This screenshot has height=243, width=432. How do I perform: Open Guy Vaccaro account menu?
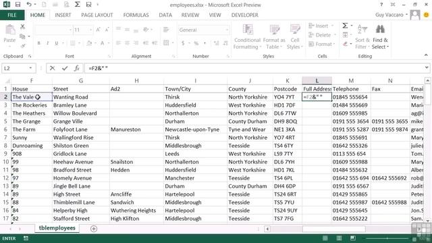click(391, 15)
